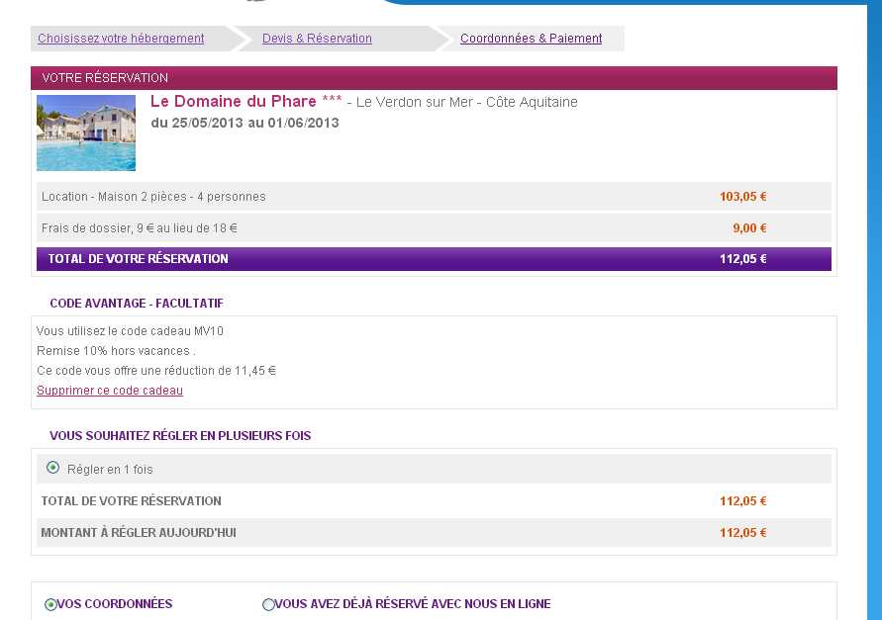Click the Frais de dossier line
882x620 pixels.
[140, 228]
